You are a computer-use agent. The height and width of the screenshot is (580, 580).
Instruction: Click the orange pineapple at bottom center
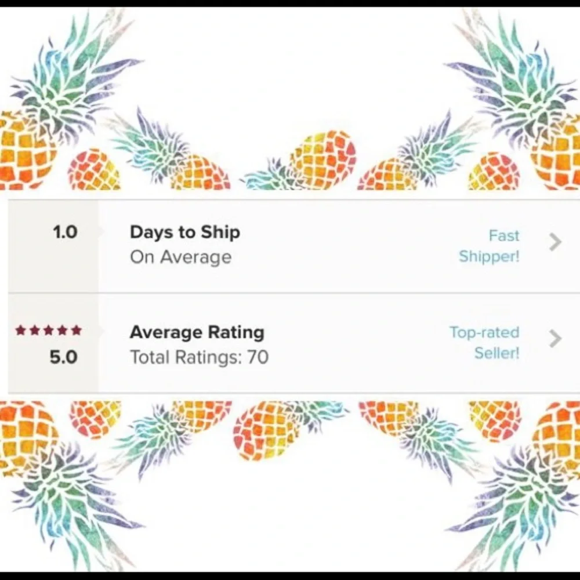click(266, 430)
